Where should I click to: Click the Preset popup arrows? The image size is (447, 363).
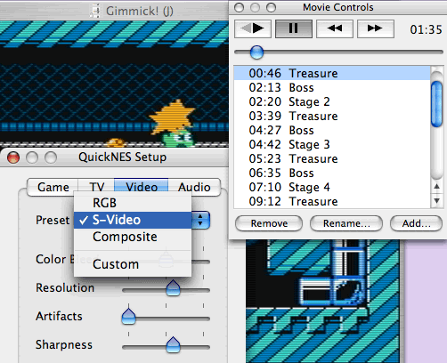[200, 220]
